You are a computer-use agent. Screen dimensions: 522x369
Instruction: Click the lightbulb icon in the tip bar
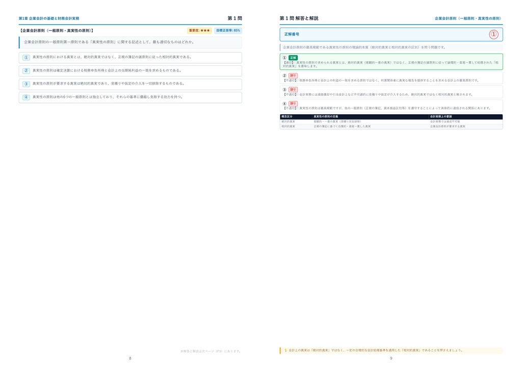[x=285, y=350]
